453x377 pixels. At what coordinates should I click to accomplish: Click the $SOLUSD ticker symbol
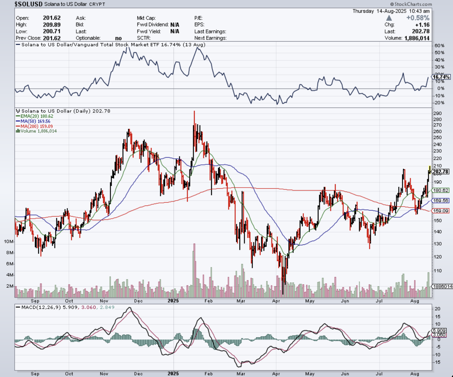28,4
